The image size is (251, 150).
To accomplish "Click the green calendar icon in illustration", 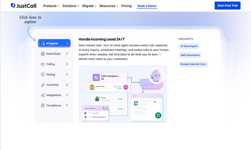I will tap(158, 116).
